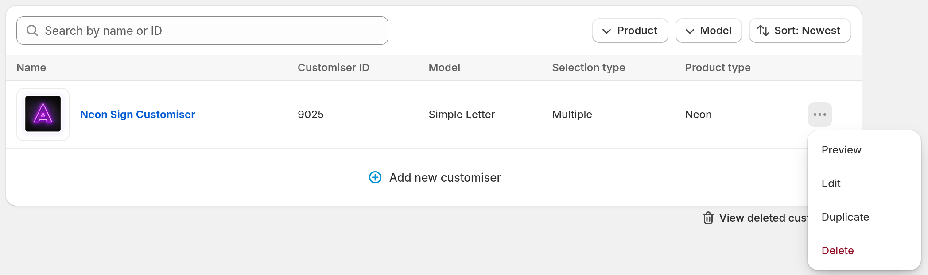
Task: Click the Neon product type cell
Action: (698, 115)
